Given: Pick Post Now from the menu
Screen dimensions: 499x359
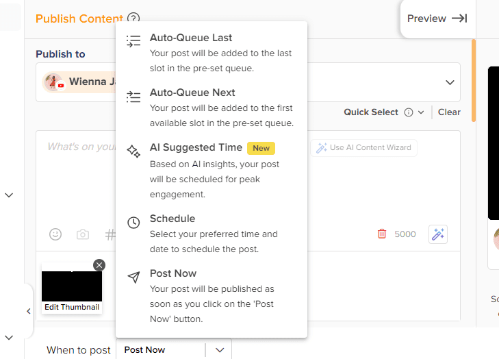Looking at the screenshot, I should pyautogui.click(x=173, y=273).
